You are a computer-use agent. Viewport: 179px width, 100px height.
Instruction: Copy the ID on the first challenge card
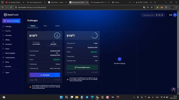(x=36, y=80)
